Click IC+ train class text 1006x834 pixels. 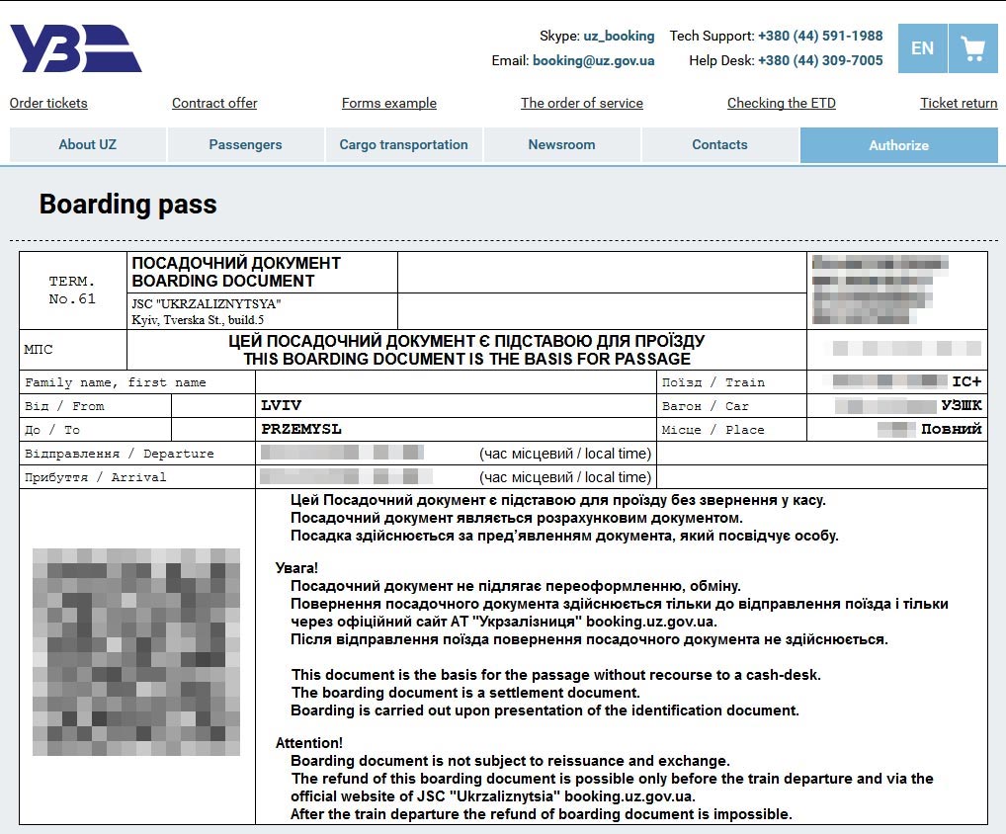[x=966, y=381]
